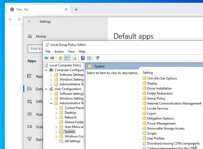Open the Display settings folder
Image resolution: width=203 pixels, height=149 pixels.
[150, 83]
